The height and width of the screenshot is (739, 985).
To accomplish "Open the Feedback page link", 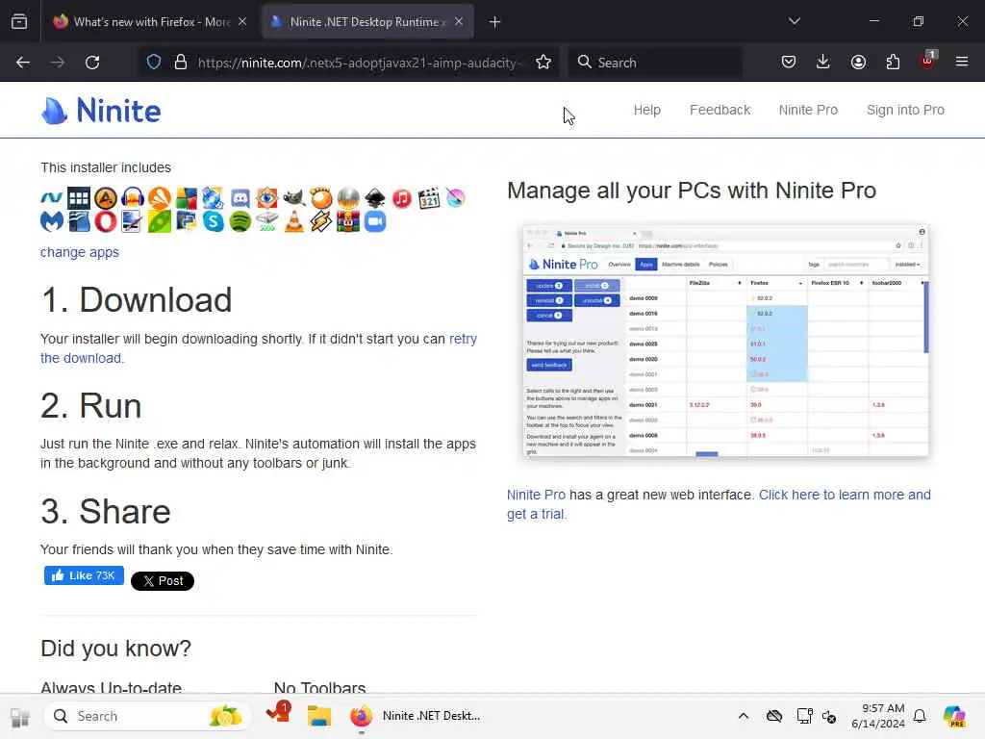I will tap(720, 110).
